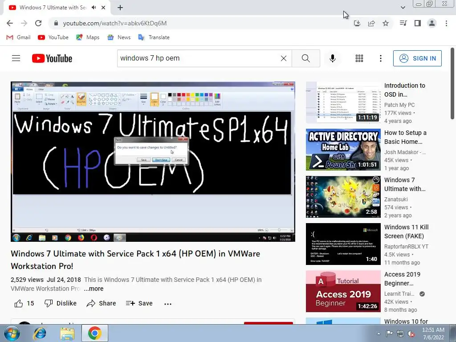Click the page vertical scrollbar
Screen dimensions: 456x342
coord(452,83)
